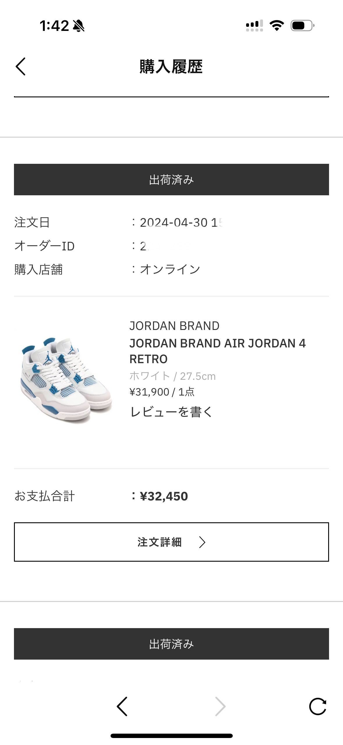The image size is (343, 745).
Task: Tap the Wi-Fi icon in the status bar
Action: click(x=277, y=26)
